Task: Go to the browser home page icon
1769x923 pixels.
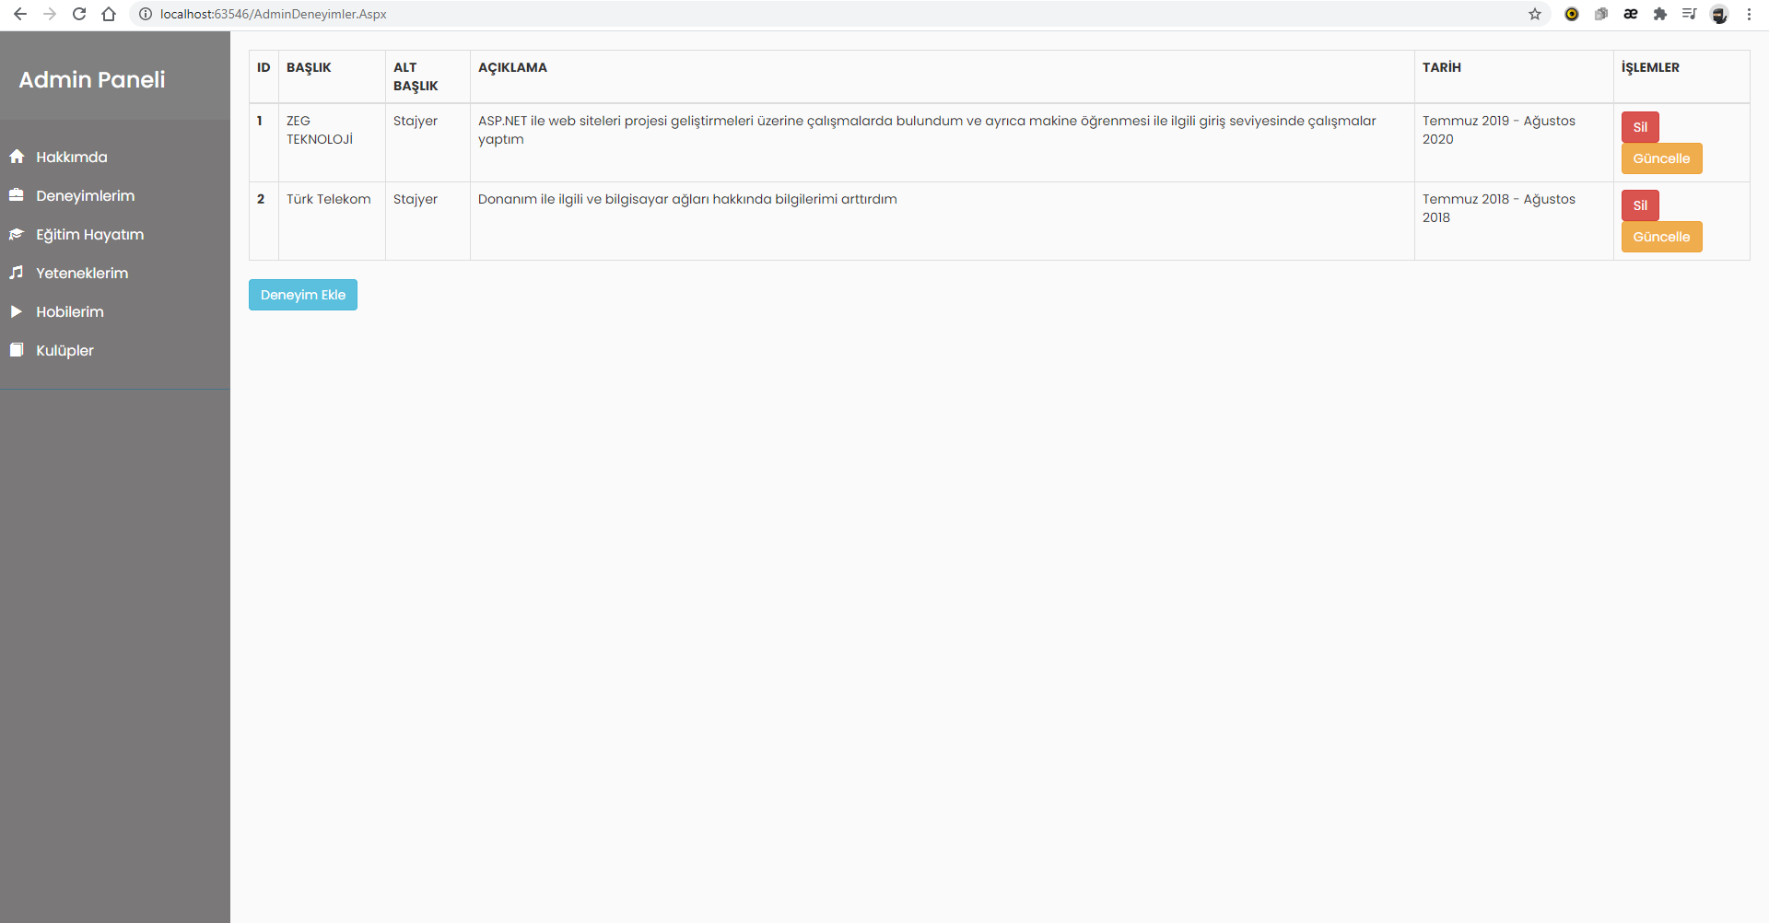Action: [109, 14]
